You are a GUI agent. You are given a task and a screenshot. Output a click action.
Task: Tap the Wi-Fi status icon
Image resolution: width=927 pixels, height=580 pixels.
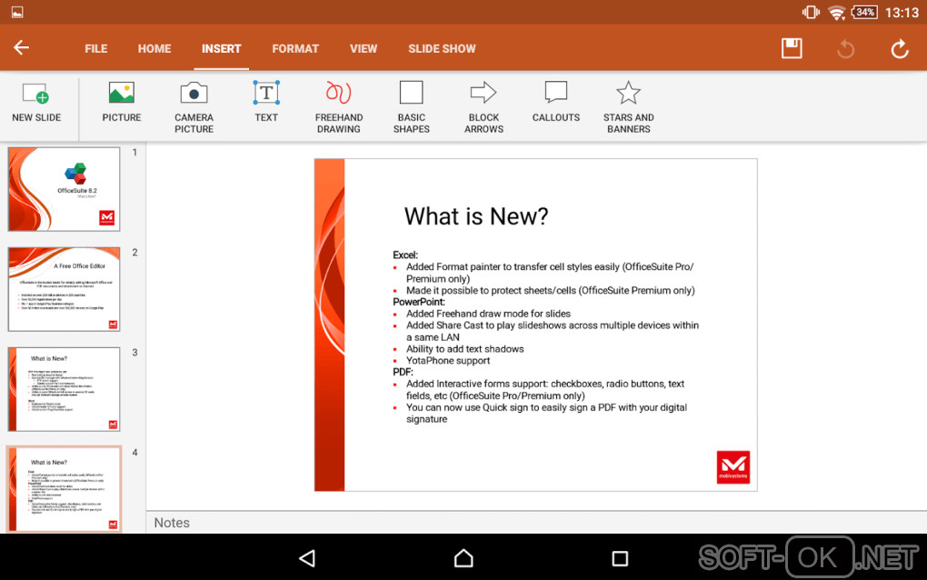[836, 13]
